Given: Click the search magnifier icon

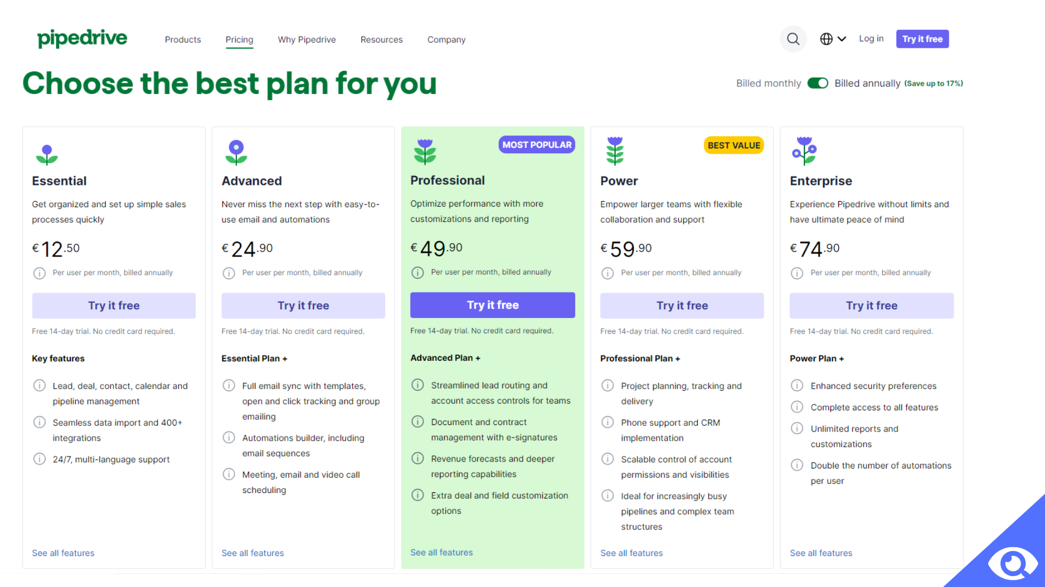Looking at the screenshot, I should (x=792, y=39).
